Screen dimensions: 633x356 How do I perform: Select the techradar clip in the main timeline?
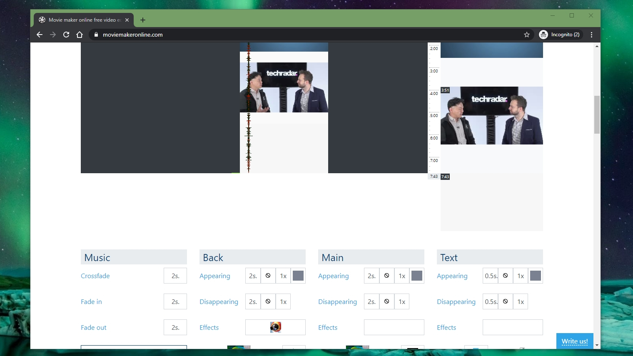[x=284, y=87]
